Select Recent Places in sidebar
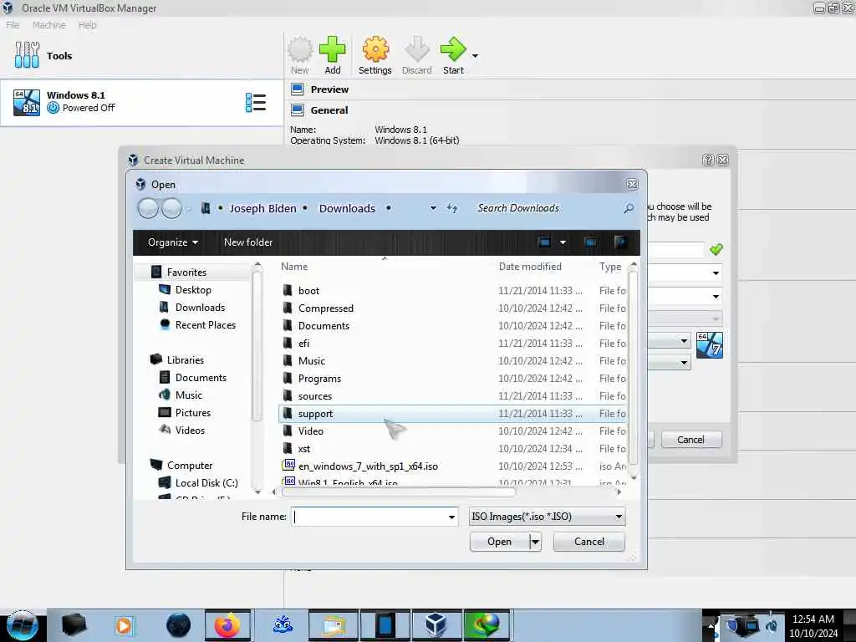This screenshot has width=856, height=642. tap(206, 325)
